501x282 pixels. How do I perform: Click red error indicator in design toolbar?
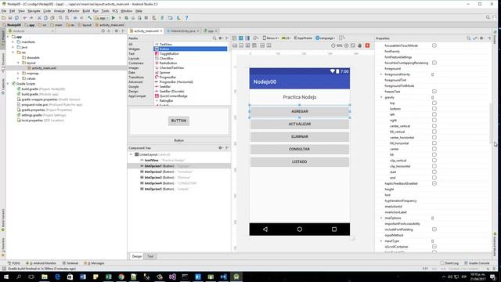point(367,45)
